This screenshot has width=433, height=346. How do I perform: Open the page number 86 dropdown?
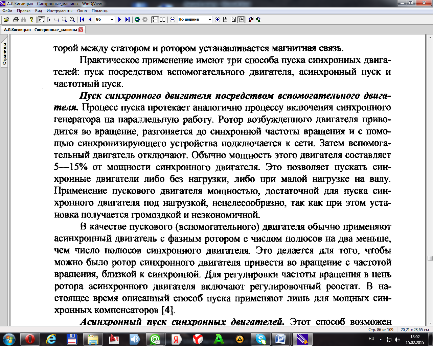click(x=112, y=20)
